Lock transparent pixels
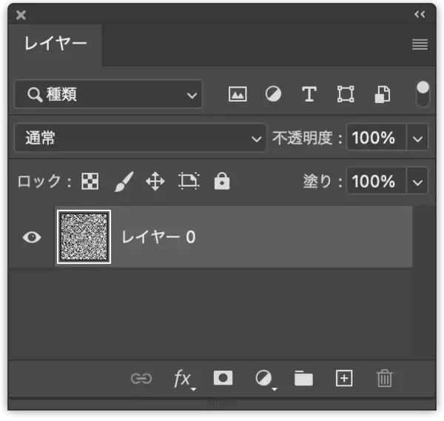444x421 pixels. click(90, 181)
